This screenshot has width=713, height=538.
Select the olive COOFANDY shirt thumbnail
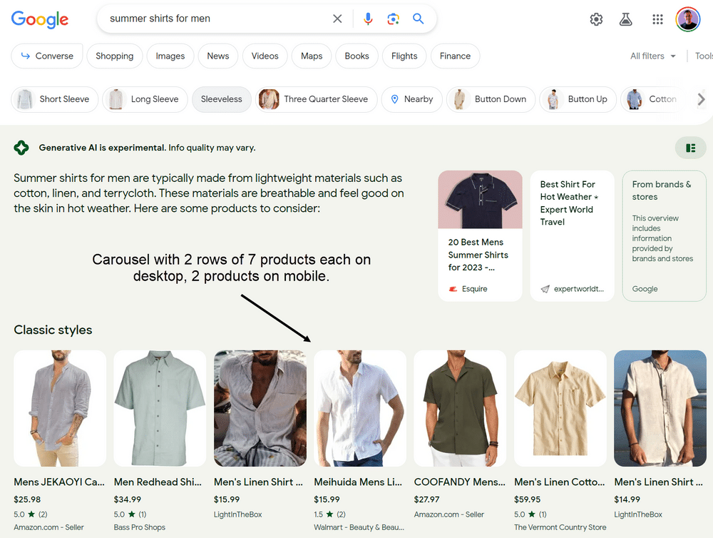tap(460, 408)
